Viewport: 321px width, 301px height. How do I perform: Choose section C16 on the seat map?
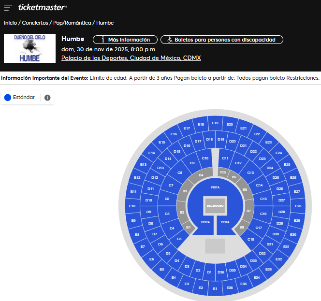tap(263, 214)
